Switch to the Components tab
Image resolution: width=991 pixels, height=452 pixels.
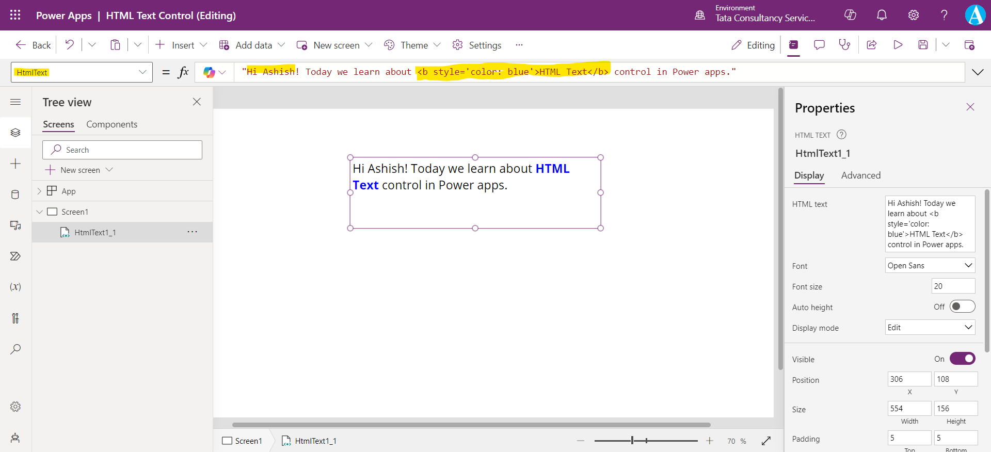pyautogui.click(x=111, y=124)
